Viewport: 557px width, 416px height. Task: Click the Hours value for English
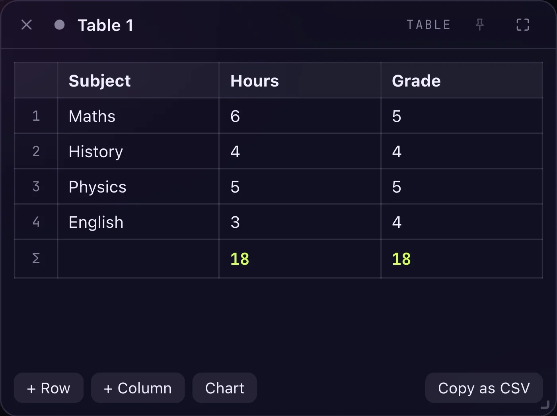(x=300, y=222)
